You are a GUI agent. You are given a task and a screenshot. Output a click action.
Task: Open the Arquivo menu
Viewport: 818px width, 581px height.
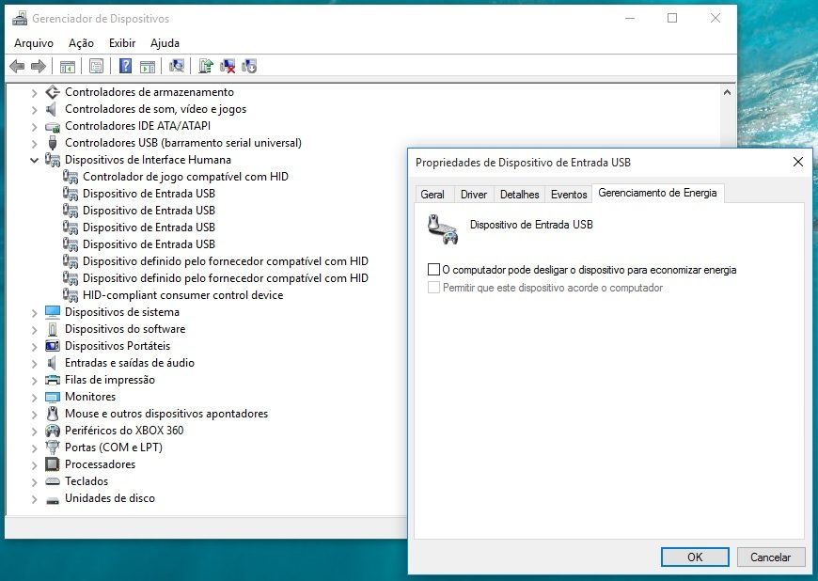coord(34,43)
